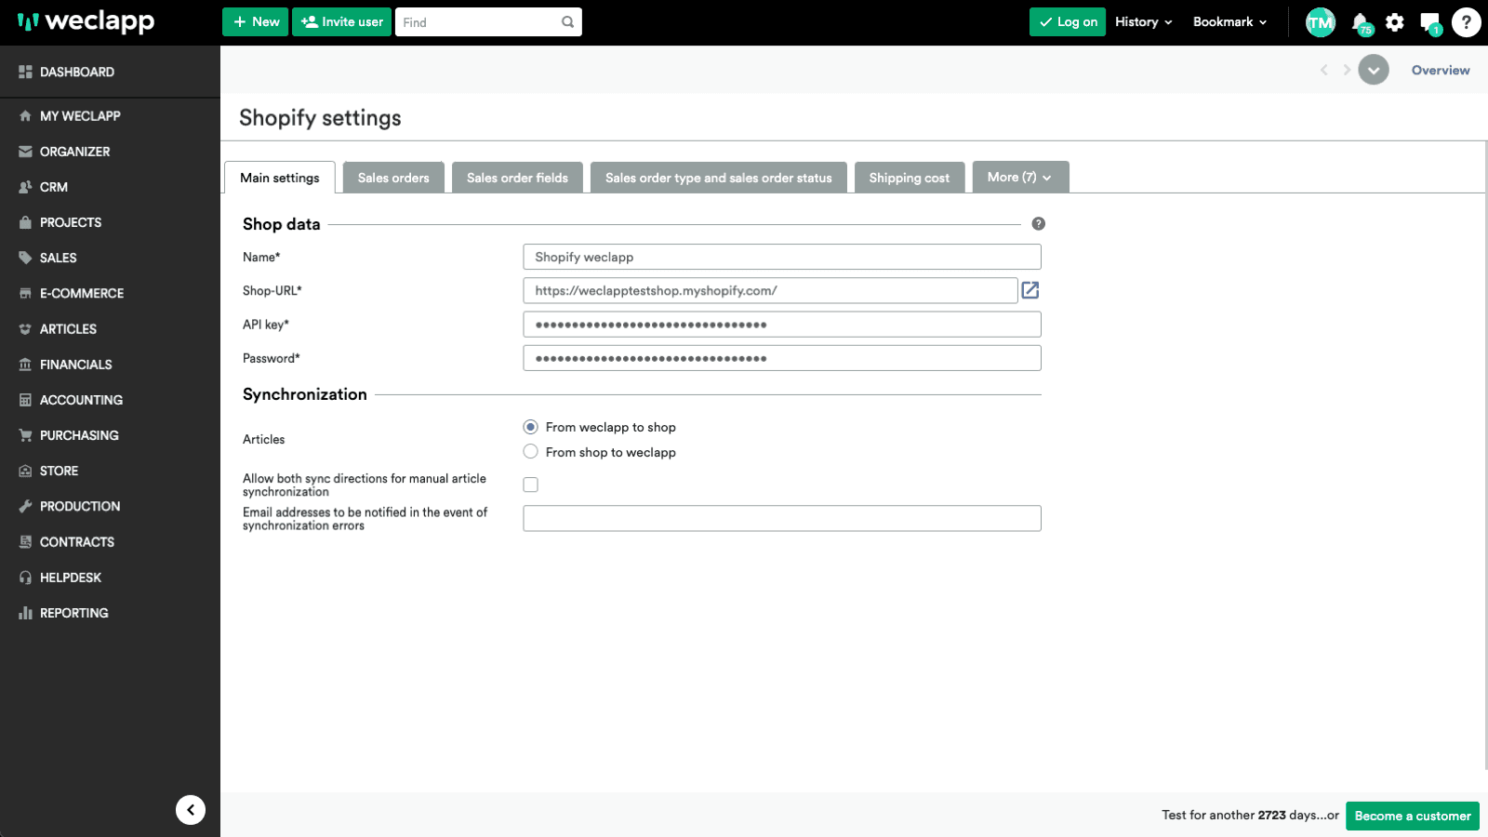Open the chat messages icon
1488x837 pixels.
[x=1429, y=22]
